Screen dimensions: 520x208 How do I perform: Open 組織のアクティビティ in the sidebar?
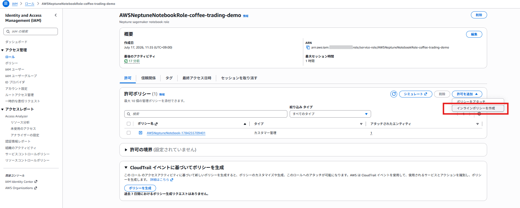(21, 148)
